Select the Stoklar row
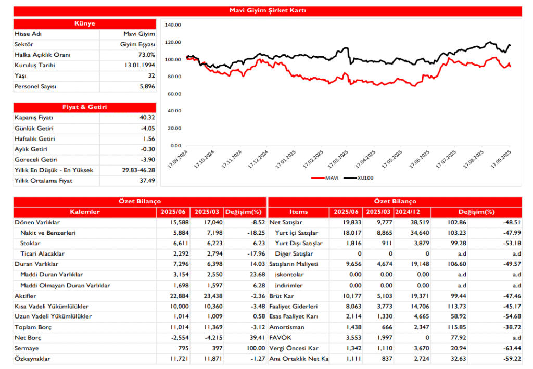The image size is (533, 369). point(30,243)
